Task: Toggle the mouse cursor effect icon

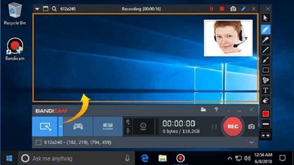Action: coord(128,122)
